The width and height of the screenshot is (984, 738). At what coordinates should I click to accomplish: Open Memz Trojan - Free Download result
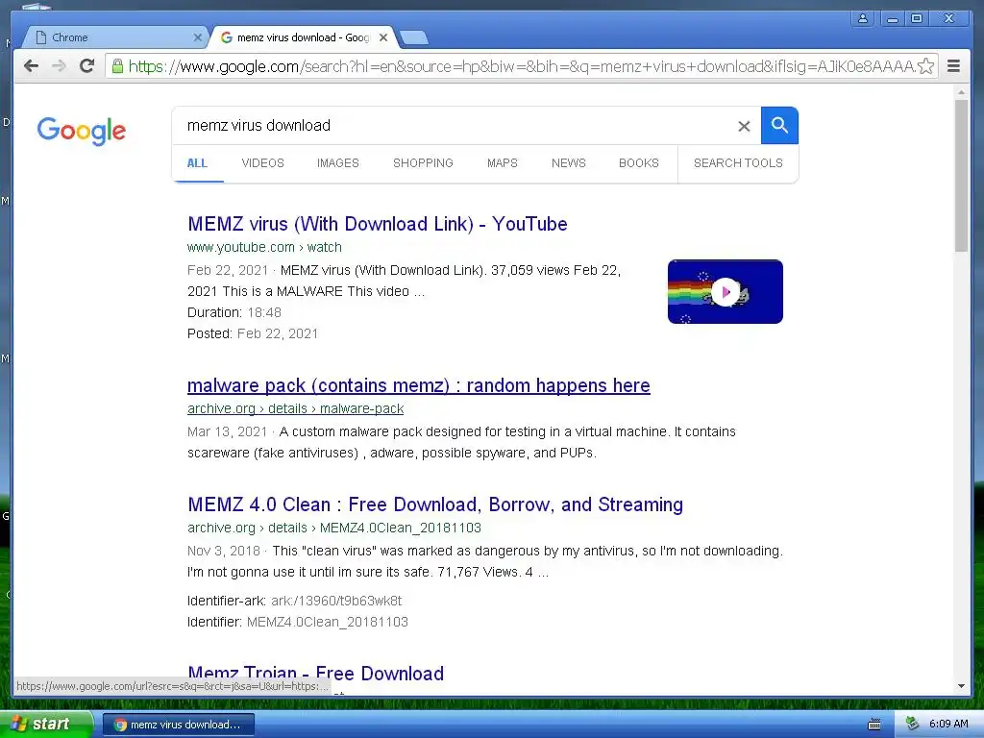(x=315, y=674)
